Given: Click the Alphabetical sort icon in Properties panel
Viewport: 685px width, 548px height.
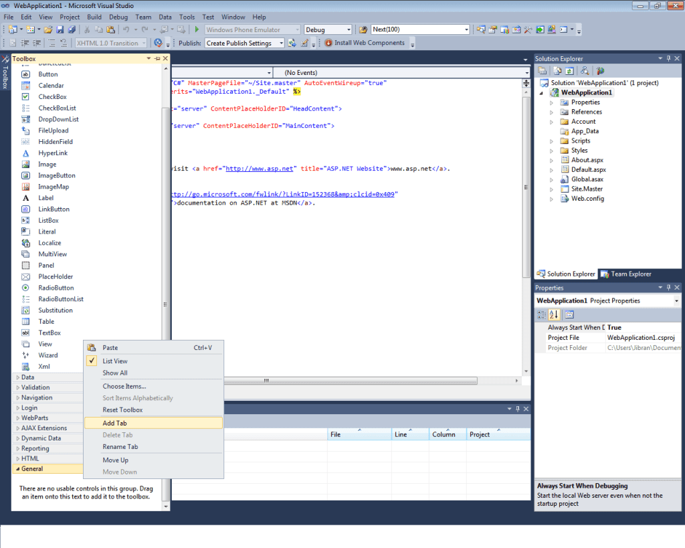Looking at the screenshot, I should [x=554, y=314].
